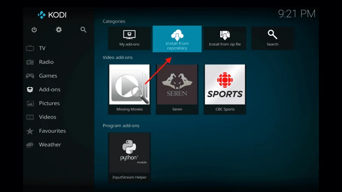
Task: Select the Videos film icon
Action: pos(30,117)
